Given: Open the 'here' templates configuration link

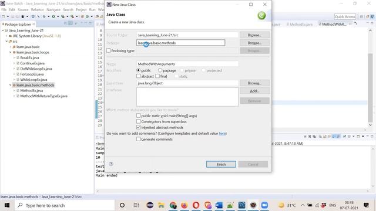Looking at the screenshot, I should (x=223, y=133).
